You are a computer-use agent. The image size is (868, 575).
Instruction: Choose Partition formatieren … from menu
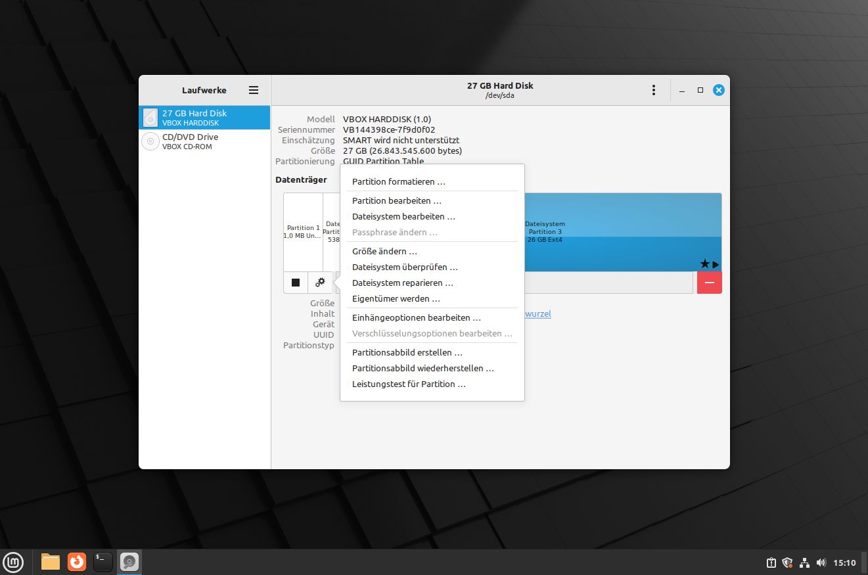[x=432, y=181]
